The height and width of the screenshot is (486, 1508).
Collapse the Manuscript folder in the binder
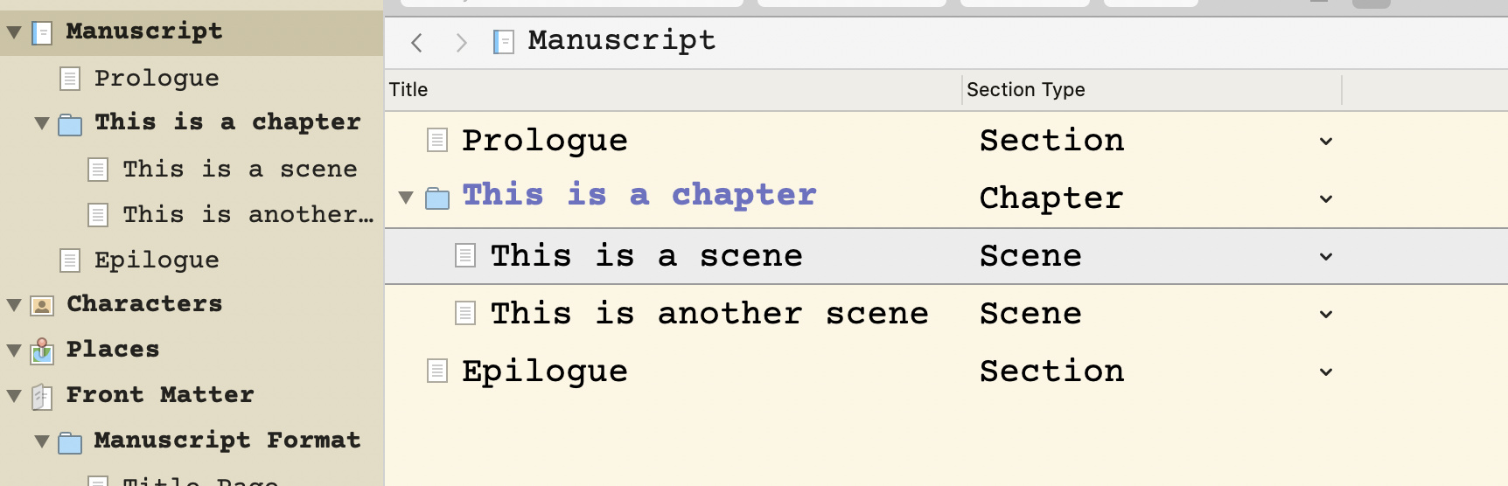[14, 33]
